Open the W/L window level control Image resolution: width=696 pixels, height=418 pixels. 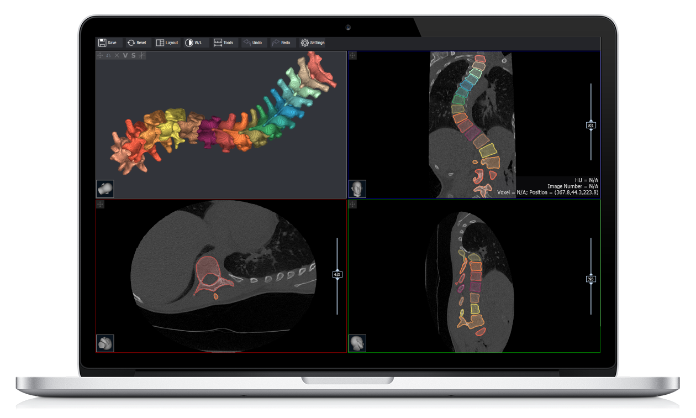pos(193,43)
